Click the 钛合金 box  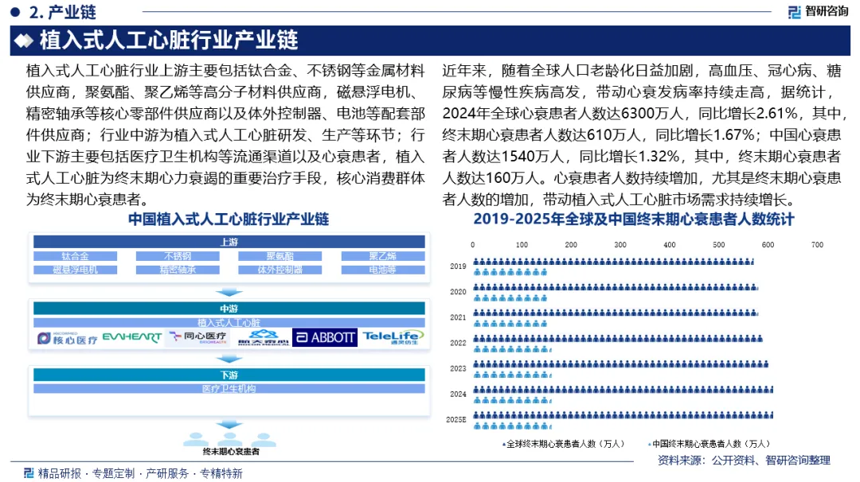[x=75, y=256]
